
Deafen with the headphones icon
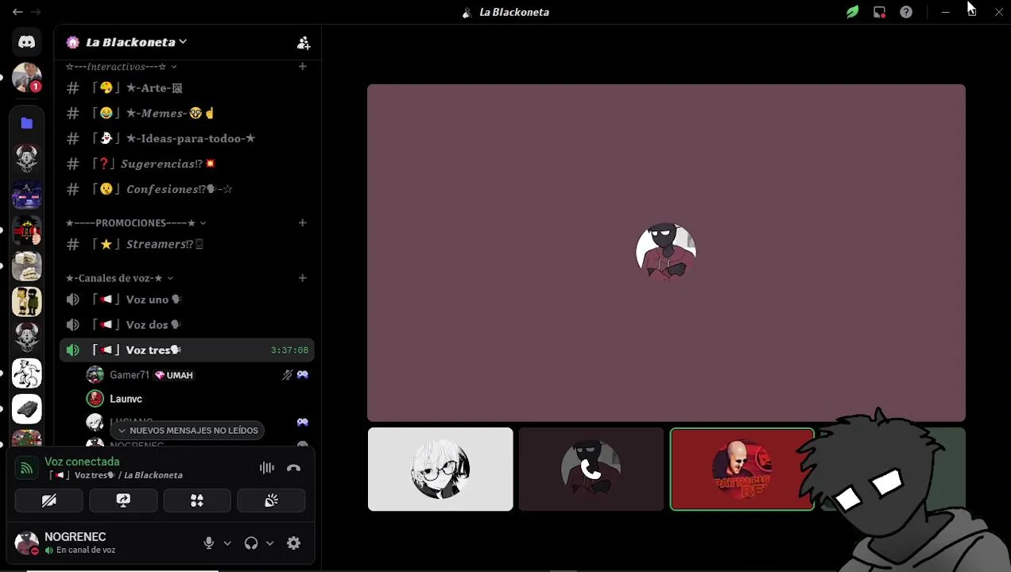251,543
